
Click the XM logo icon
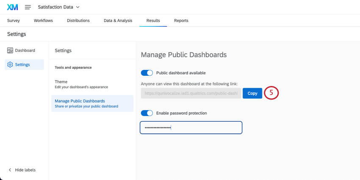pyautogui.click(x=13, y=7)
